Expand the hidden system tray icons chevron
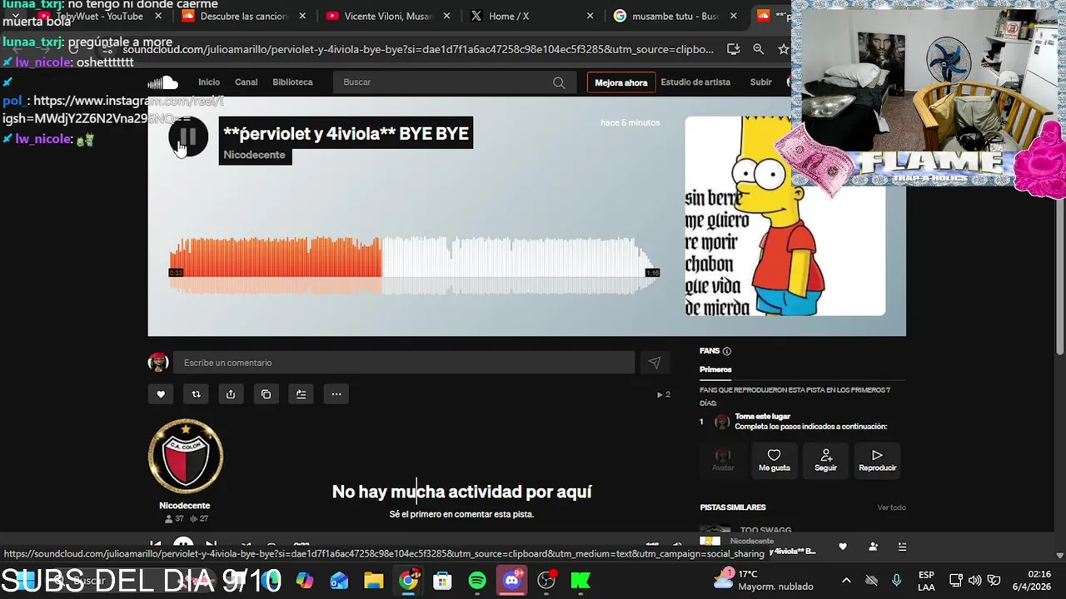 (x=846, y=581)
